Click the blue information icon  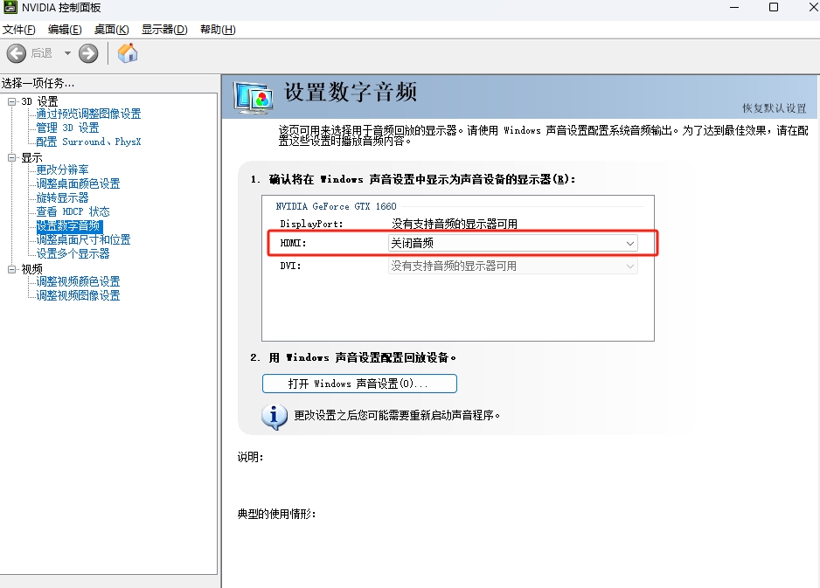[x=274, y=417]
